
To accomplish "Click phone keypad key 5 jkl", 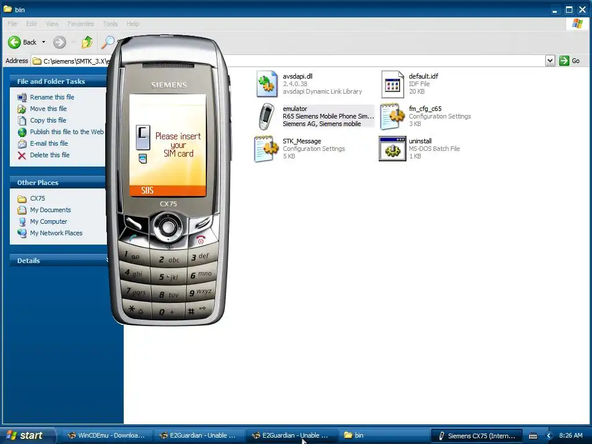I will (168, 277).
